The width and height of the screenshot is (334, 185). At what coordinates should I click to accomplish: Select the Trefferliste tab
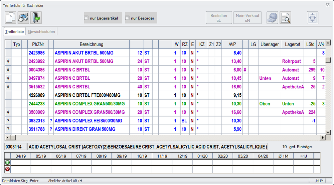[14, 32]
